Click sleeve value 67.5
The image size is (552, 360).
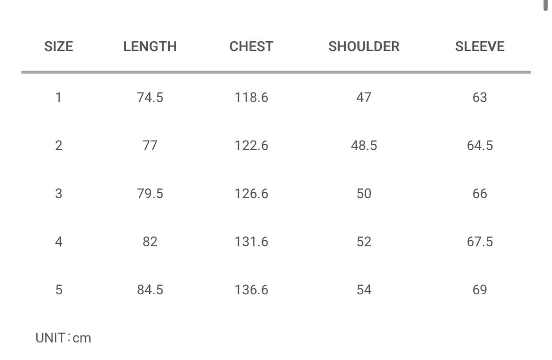[479, 242]
